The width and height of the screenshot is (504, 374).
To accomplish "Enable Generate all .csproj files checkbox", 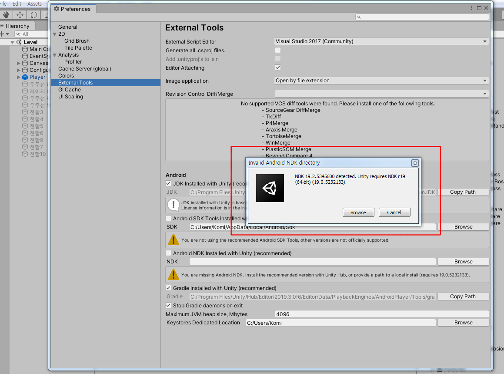I will pos(278,50).
